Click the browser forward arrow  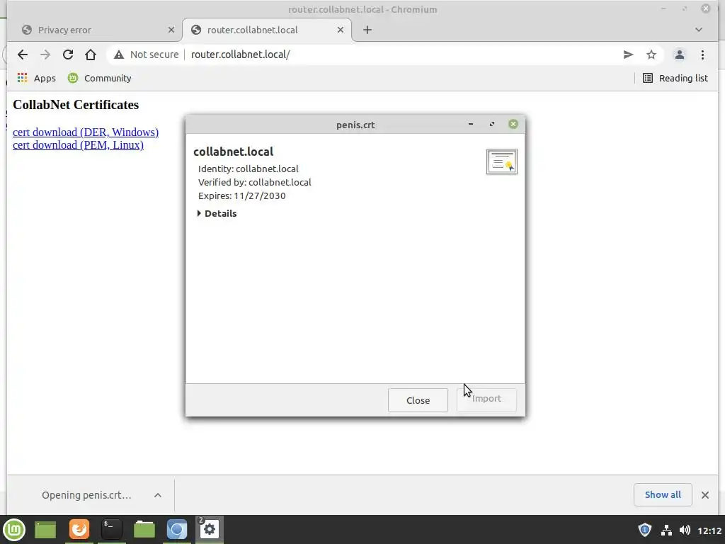click(x=45, y=55)
